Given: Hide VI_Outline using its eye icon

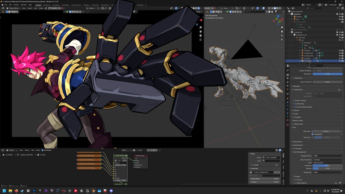Looking at the screenshot, I should [x=340, y=61].
